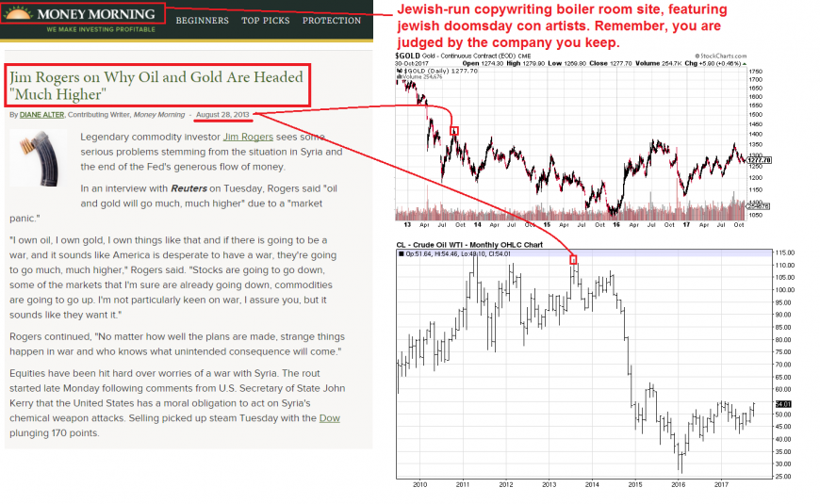Open the Jim Rogers oil and gold headline
820x504 pixels.
point(157,86)
